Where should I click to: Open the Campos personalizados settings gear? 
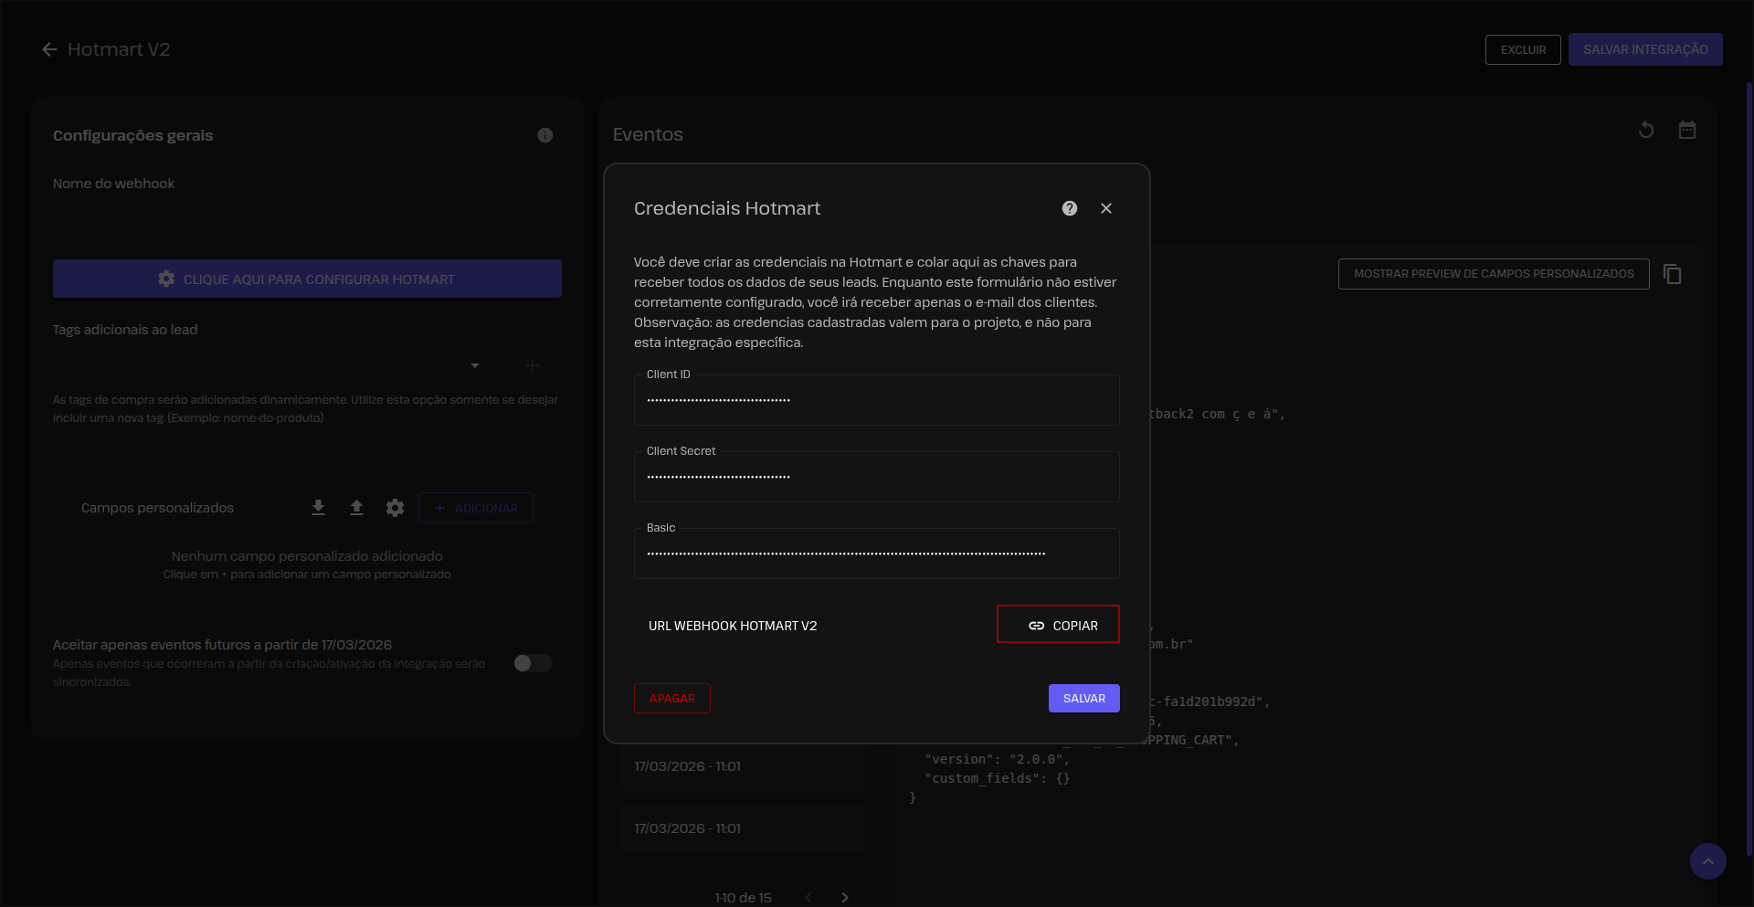tap(395, 508)
